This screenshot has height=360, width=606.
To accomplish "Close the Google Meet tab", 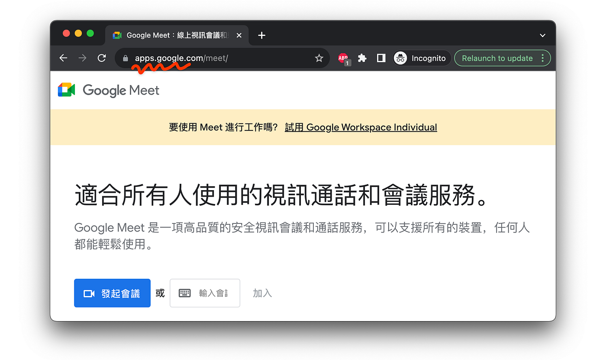I will [x=239, y=35].
